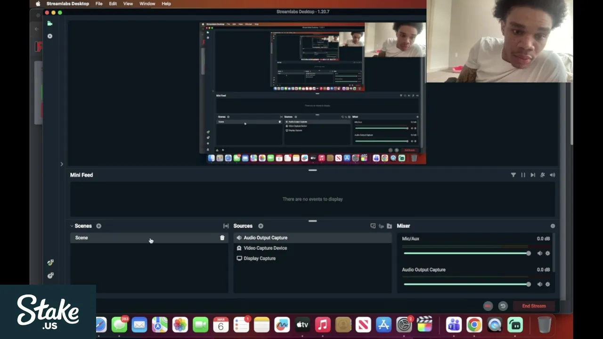Open Mic/Aux settings gear
The height and width of the screenshot is (339, 603).
point(547,253)
